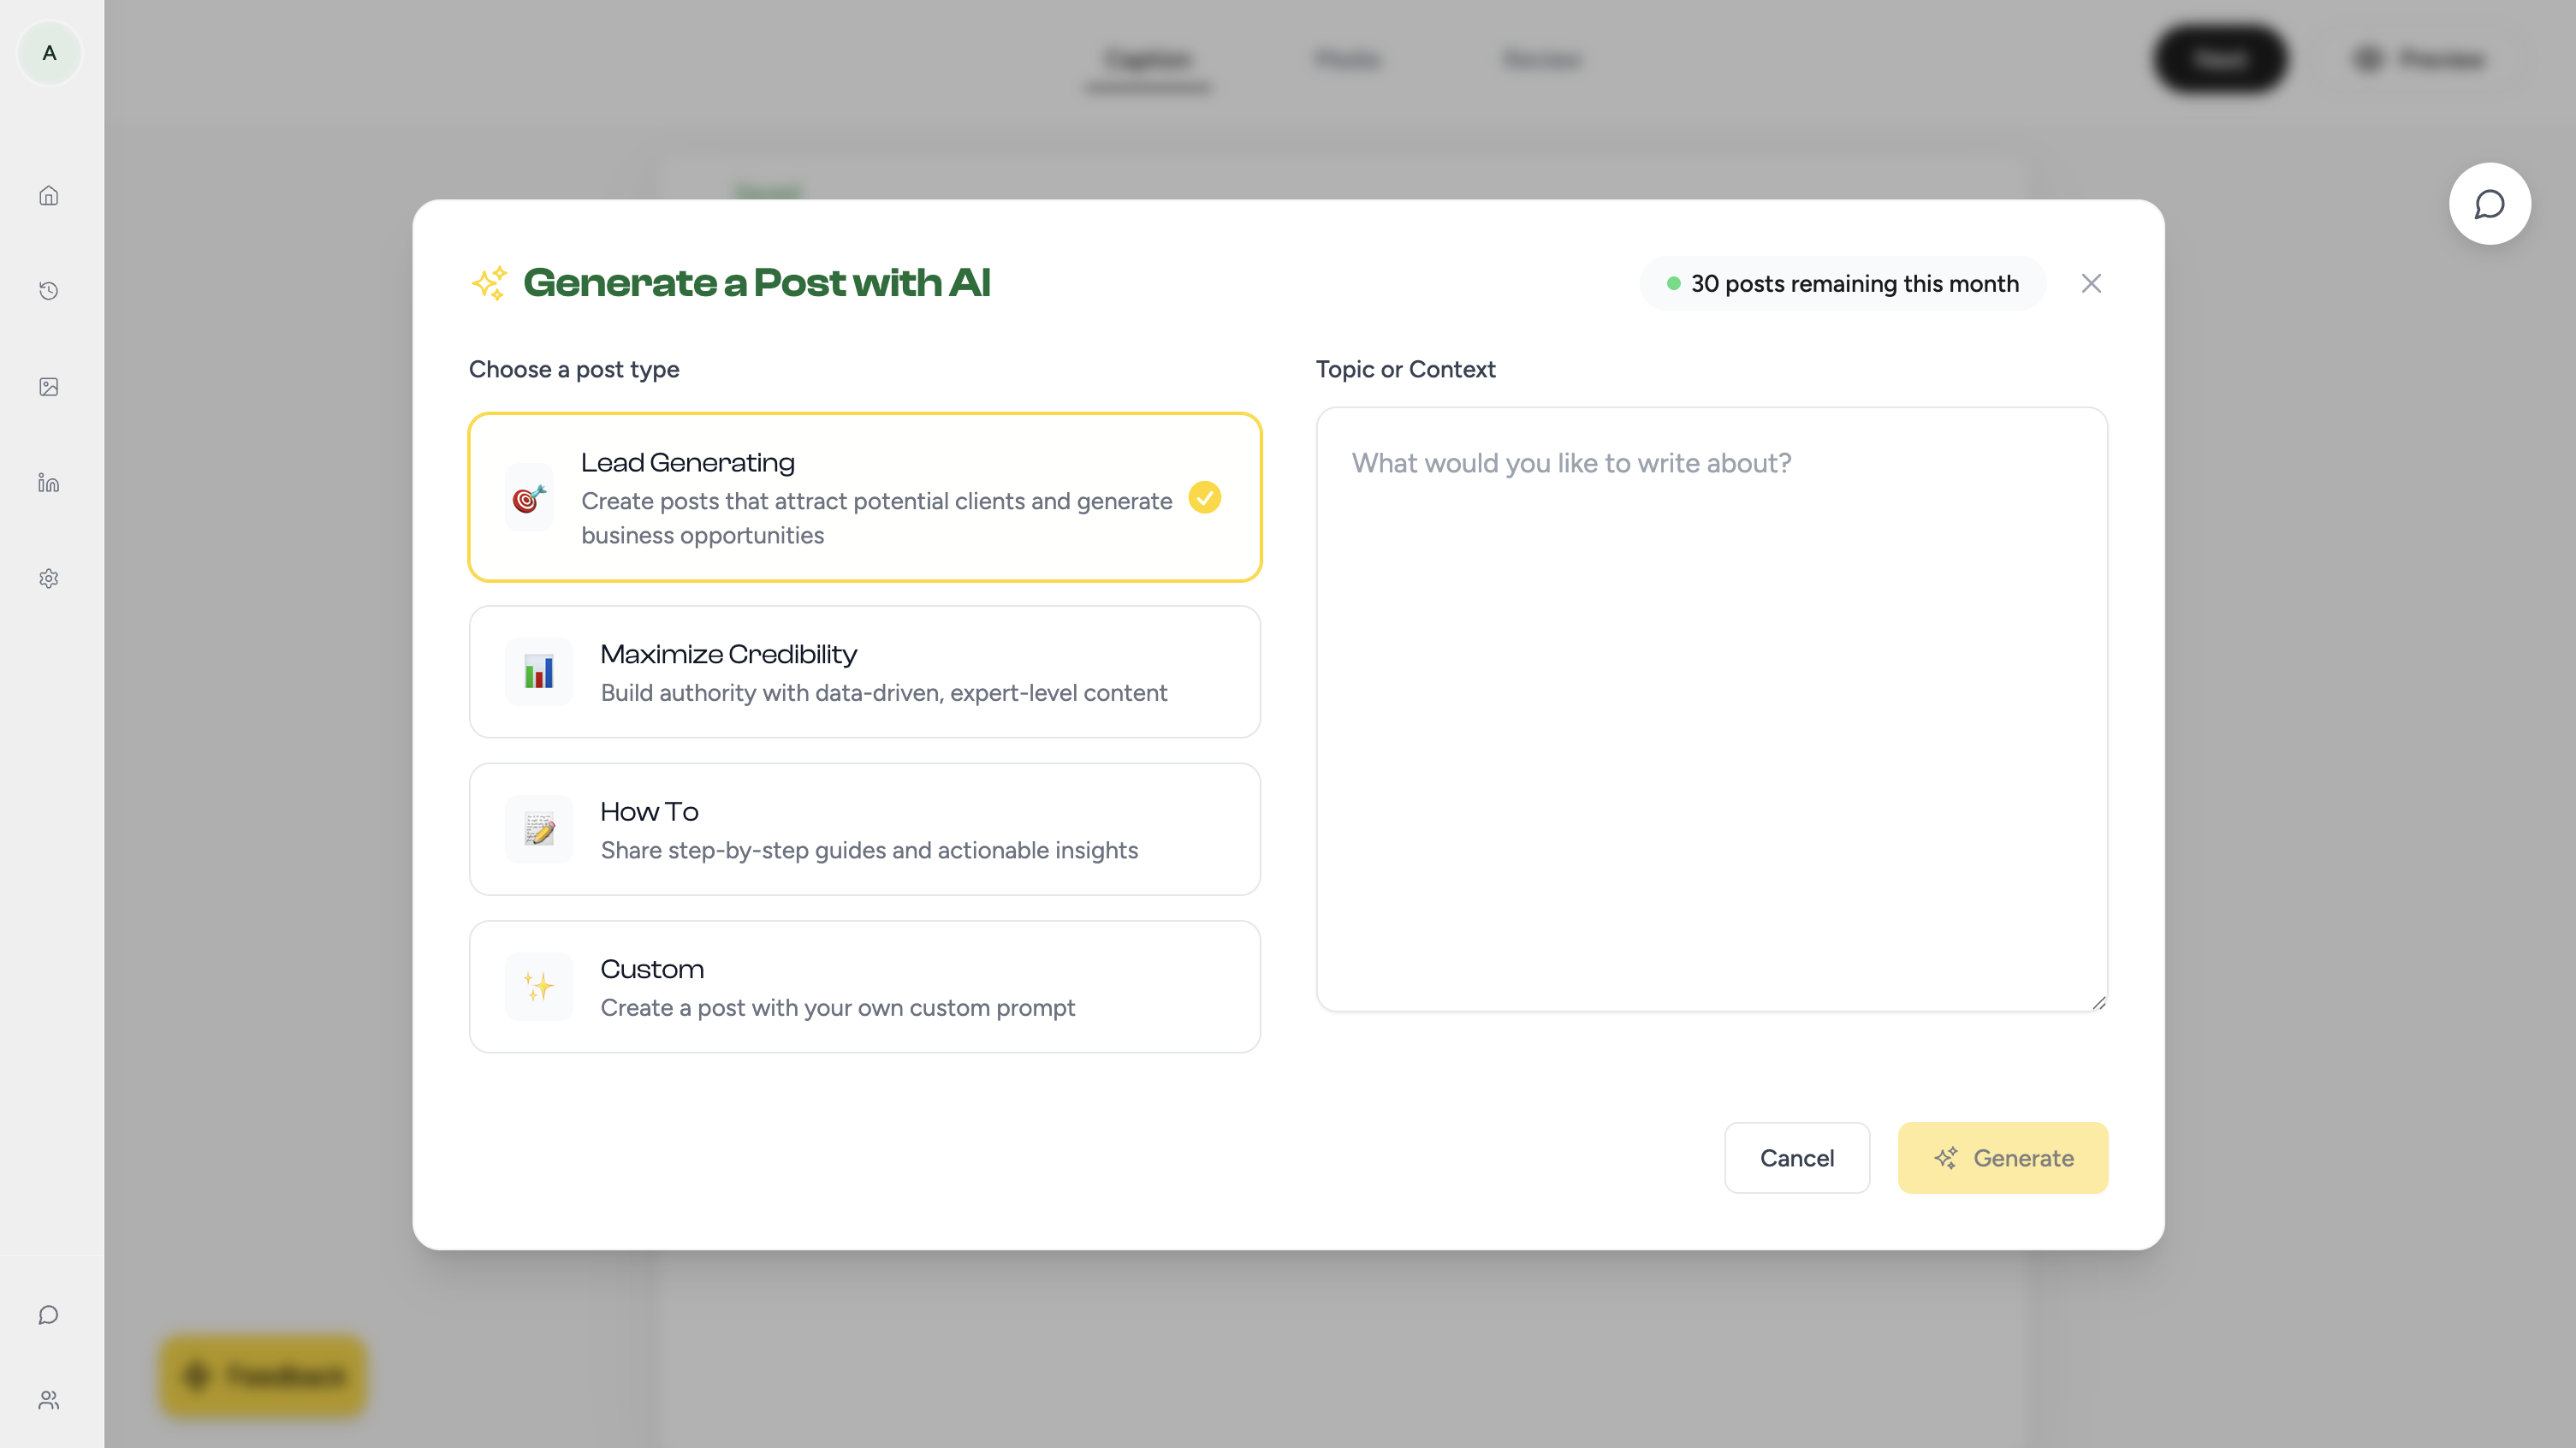Pick the Custom post type option
2576x1448 pixels.
[x=864, y=987]
